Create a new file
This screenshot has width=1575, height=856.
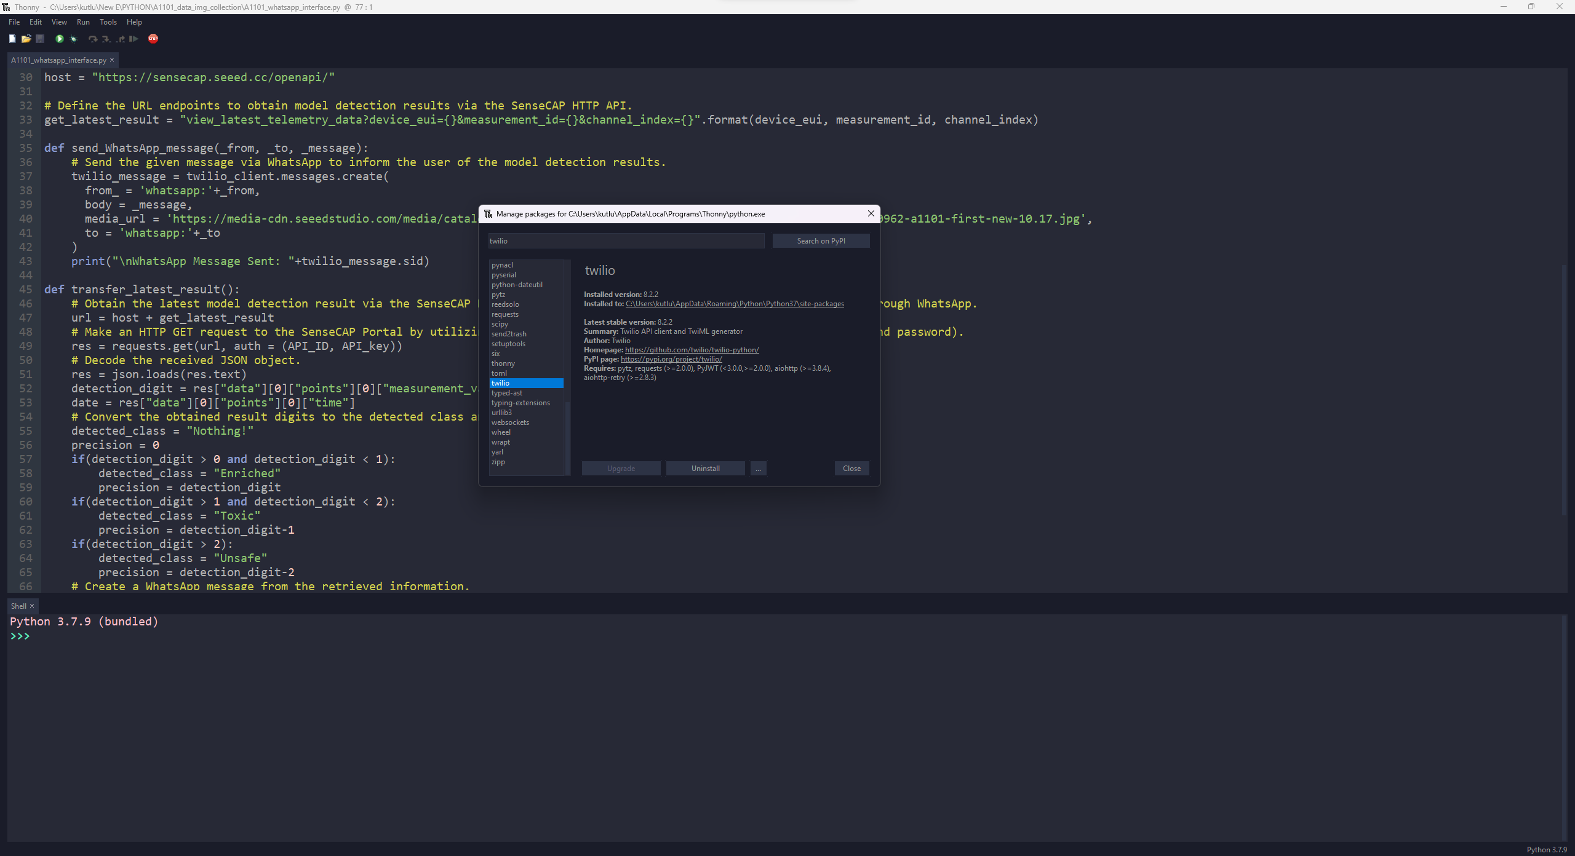pyautogui.click(x=12, y=39)
